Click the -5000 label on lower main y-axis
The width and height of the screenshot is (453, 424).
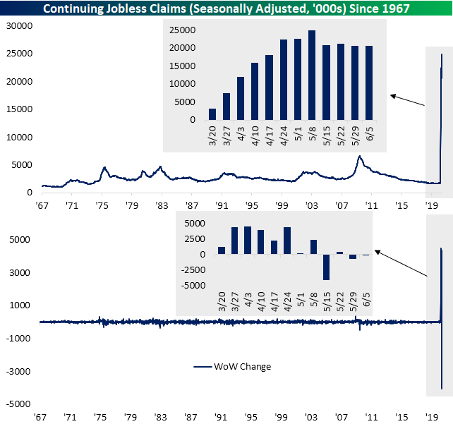pos(19,404)
